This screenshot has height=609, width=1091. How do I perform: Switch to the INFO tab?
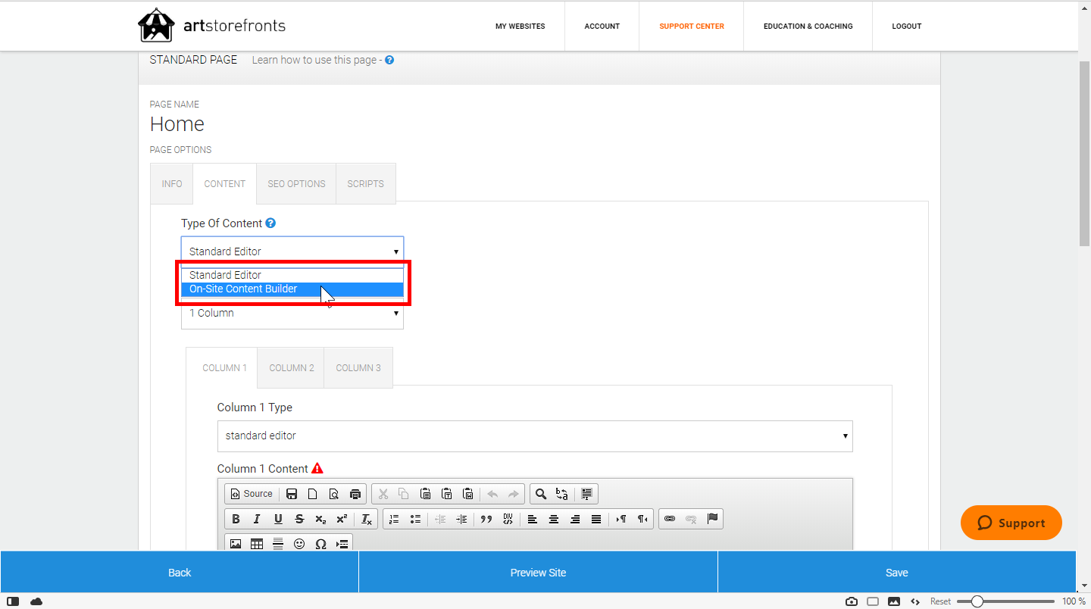pyautogui.click(x=172, y=184)
